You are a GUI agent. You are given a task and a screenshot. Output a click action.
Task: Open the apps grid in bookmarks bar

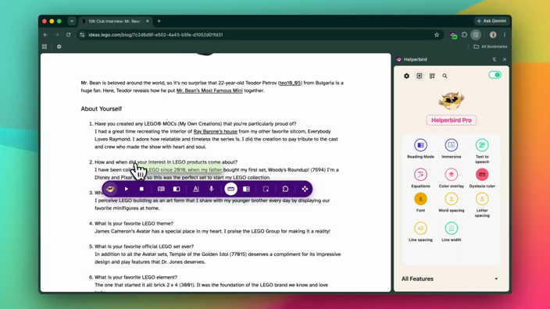pos(45,47)
